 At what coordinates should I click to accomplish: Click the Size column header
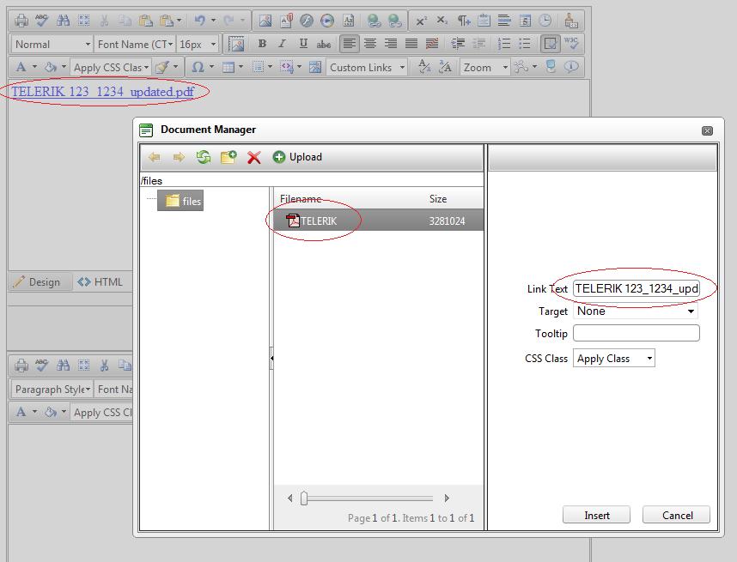coord(437,198)
